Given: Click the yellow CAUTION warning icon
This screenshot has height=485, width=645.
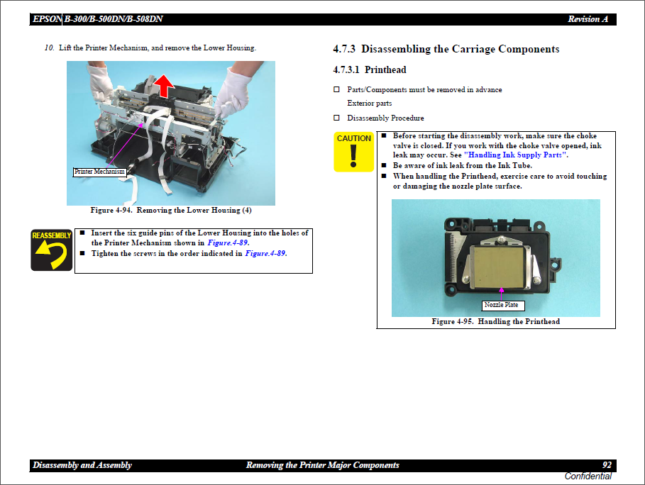Looking at the screenshot, I should click(x=353, y=151).
